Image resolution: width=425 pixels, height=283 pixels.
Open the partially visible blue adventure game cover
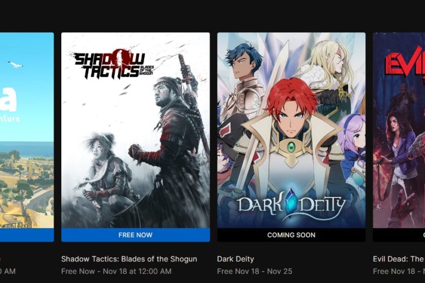[27, 130]
